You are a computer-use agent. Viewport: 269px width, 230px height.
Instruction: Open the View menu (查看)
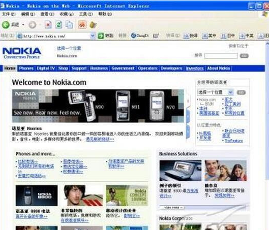pos(47,14)
